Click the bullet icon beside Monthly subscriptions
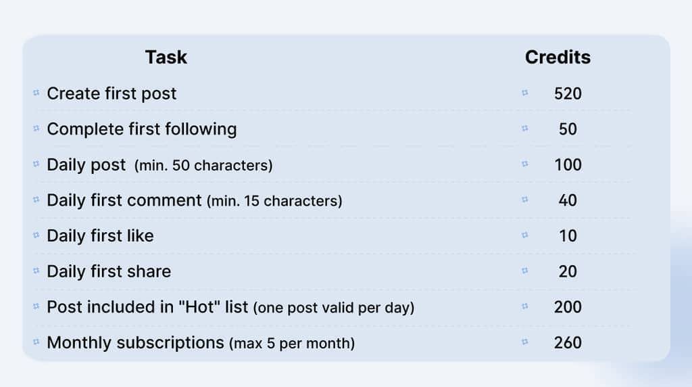692x387 pixels. click(x=36, y=342)
